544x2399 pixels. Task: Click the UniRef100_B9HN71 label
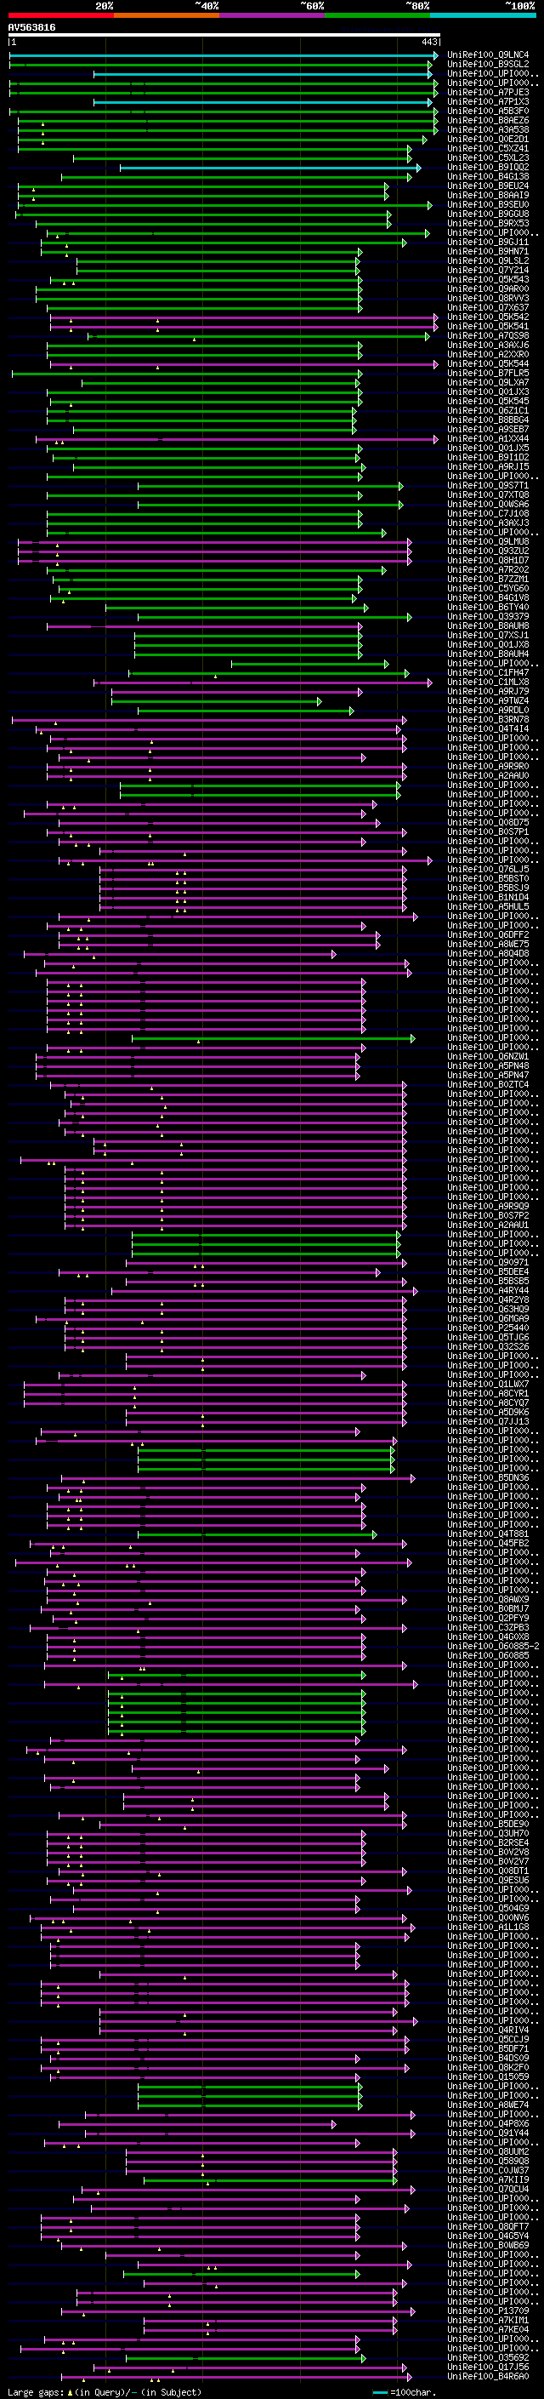click(x=488, y=251)
